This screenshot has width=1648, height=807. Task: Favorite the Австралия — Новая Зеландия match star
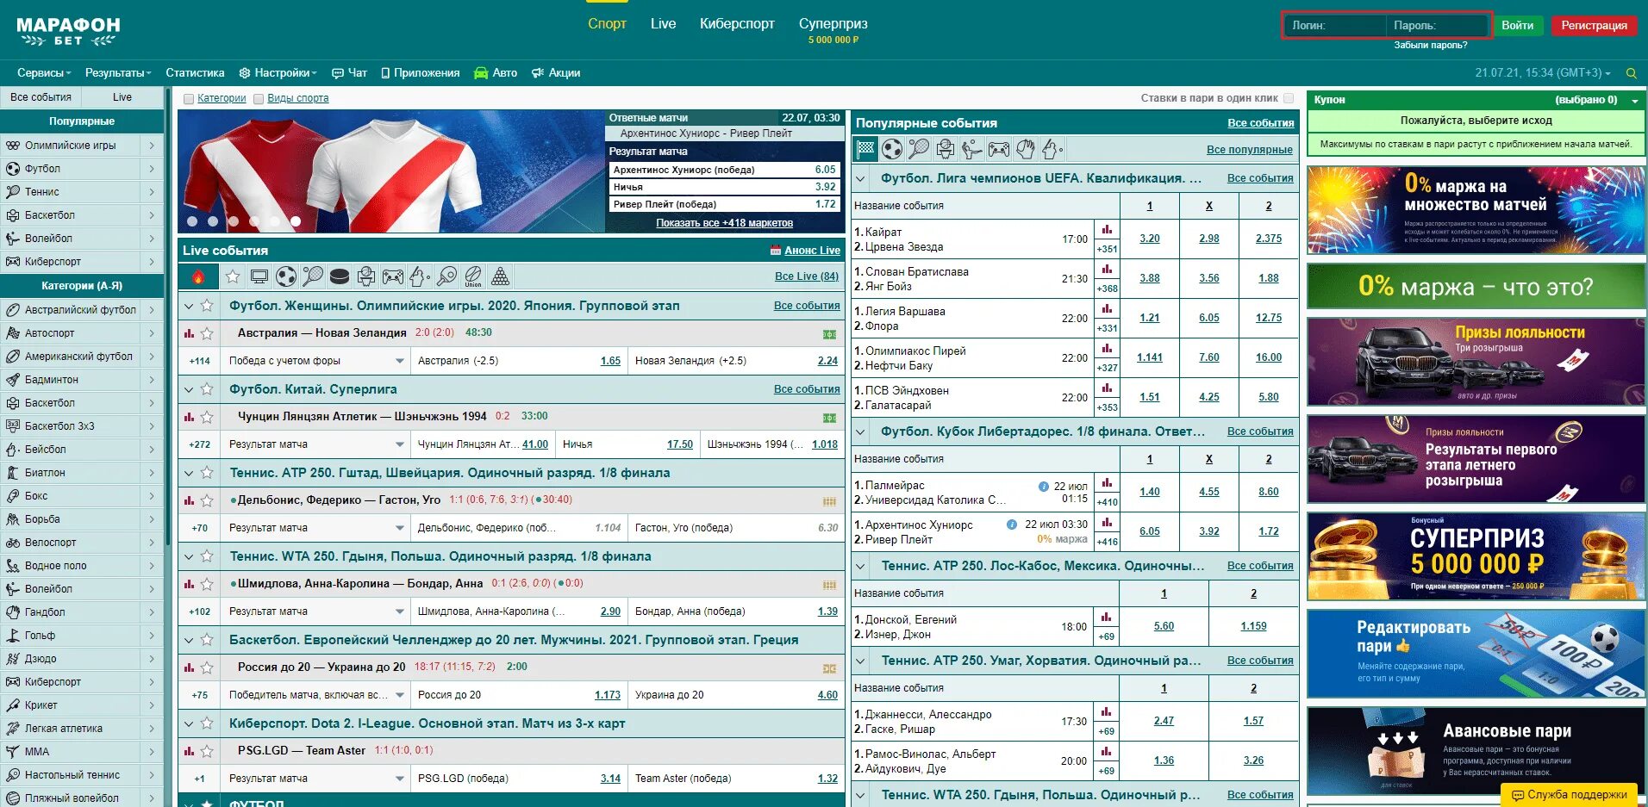click(x=207, y=333)
